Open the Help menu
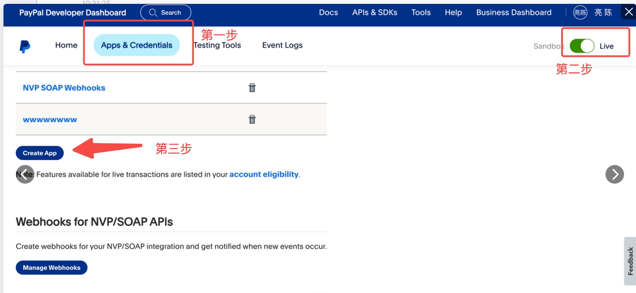 click(453, 12)
